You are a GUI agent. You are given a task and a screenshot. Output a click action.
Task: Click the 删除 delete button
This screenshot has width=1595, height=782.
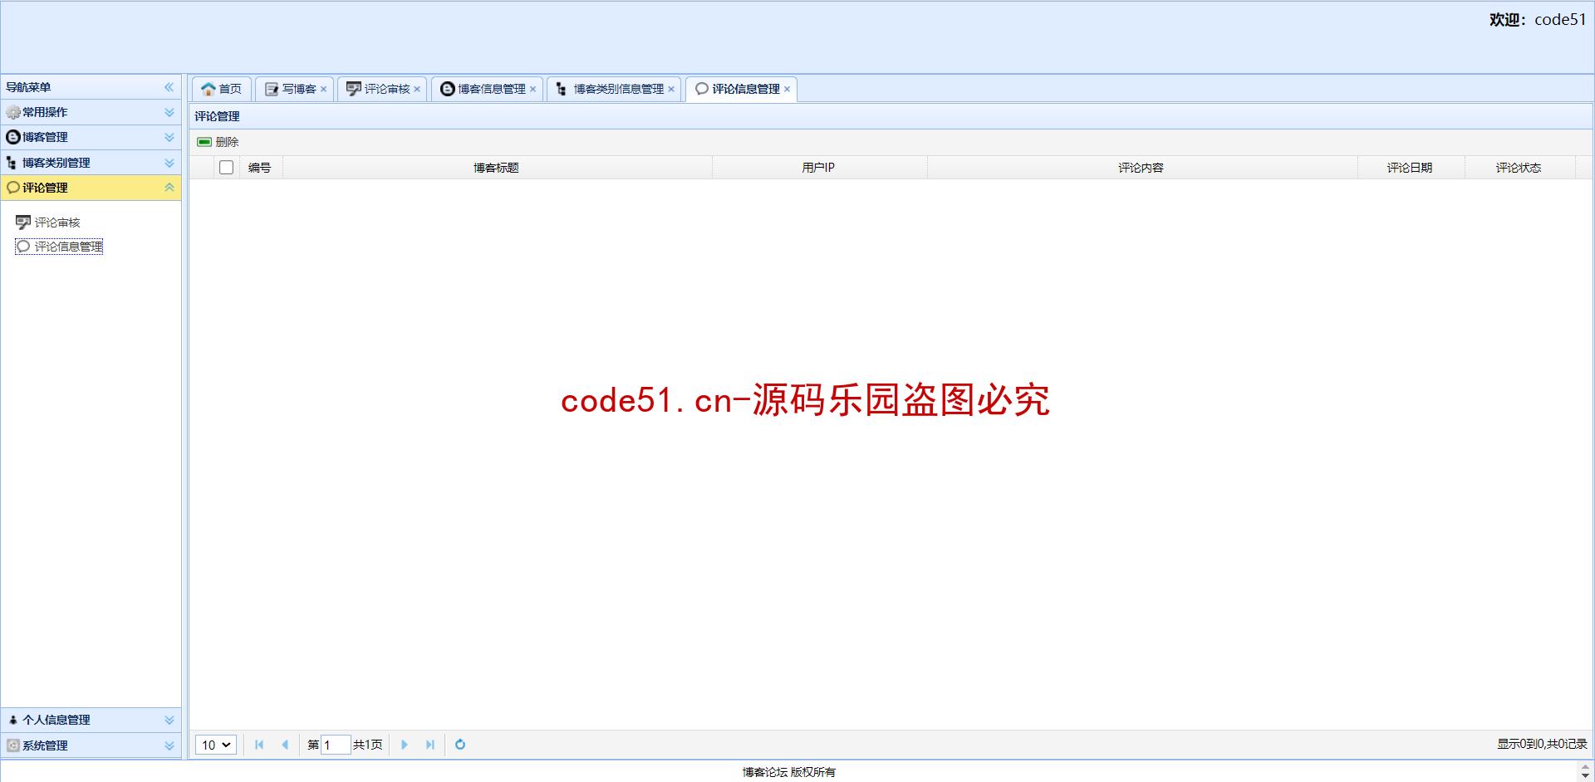click(x=218, y=142)
